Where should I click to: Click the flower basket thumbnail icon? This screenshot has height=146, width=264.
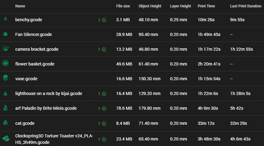(5, 63)
